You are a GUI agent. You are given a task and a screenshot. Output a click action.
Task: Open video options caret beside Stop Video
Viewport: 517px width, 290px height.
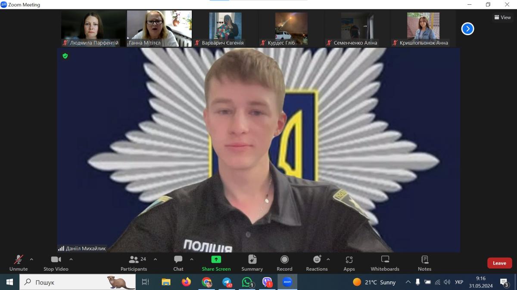[71, 259]
